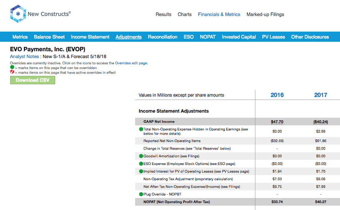Click the ESO Expense (Employee Stock Options) label
Screen dimensions: 340x210
189,163
